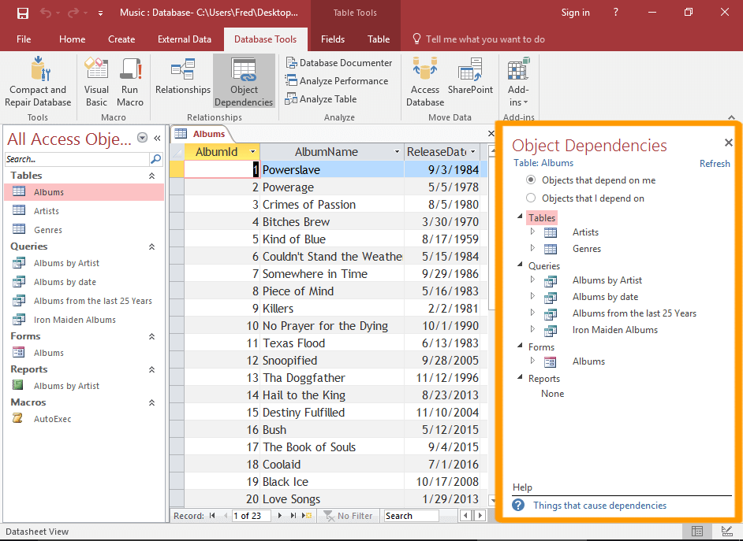The height and width of the screenshot is (541, 743).
Task: Click the SharePoint move data icon
Action: 470,77
